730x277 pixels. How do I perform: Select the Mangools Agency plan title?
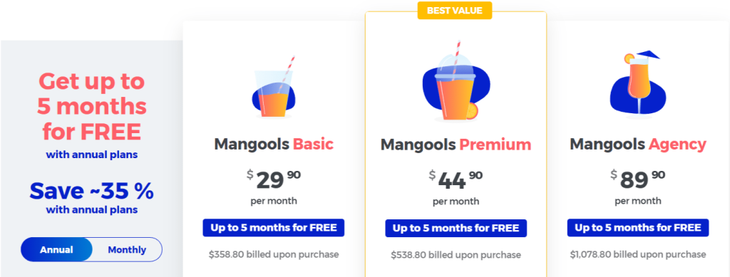click(638, 144)
